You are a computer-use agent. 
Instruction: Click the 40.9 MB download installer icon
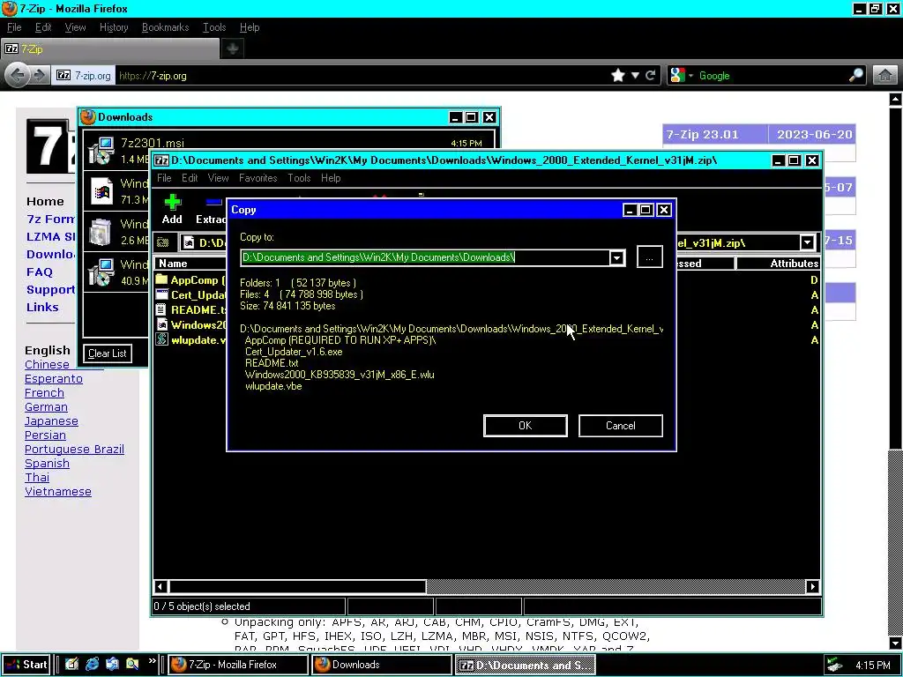101,272
